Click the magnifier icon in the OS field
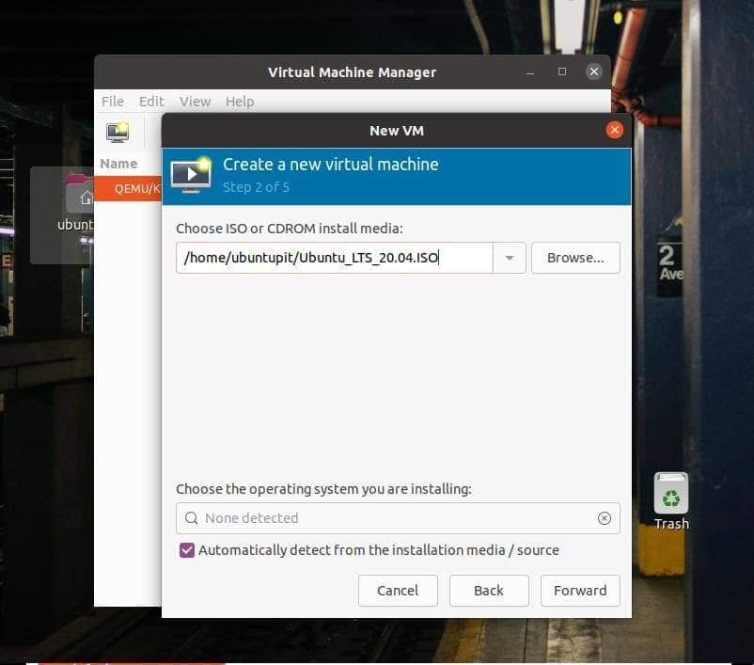754x665 pixels. point(192,518)
